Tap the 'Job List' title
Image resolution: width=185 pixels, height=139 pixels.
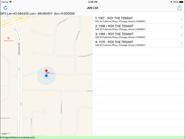(x=92, y=8)
